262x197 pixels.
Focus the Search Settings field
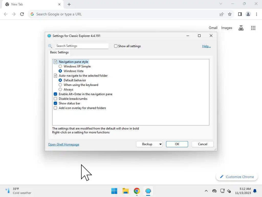pos(82,46)
